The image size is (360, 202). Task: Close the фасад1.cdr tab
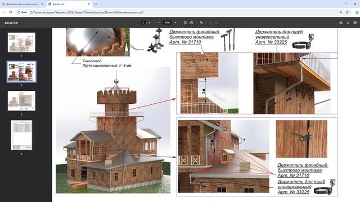89,4
